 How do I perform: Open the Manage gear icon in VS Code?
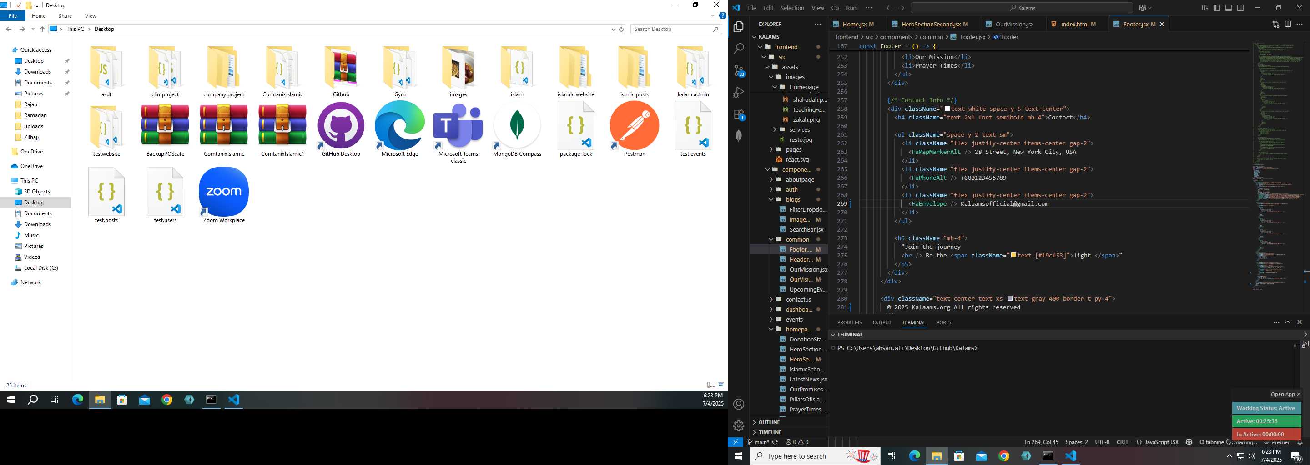pos(738,425)
